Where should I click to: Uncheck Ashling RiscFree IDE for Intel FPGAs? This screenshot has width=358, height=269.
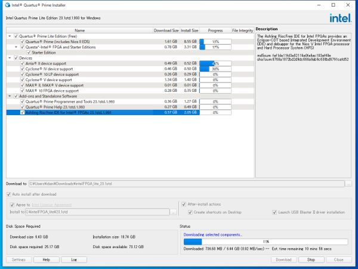pyautogui.click(x=23, y=113)
